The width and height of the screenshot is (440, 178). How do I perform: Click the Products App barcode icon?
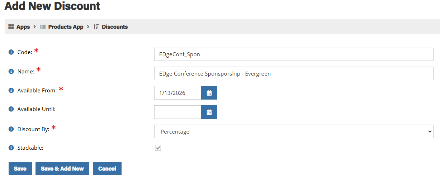point(43,27)
